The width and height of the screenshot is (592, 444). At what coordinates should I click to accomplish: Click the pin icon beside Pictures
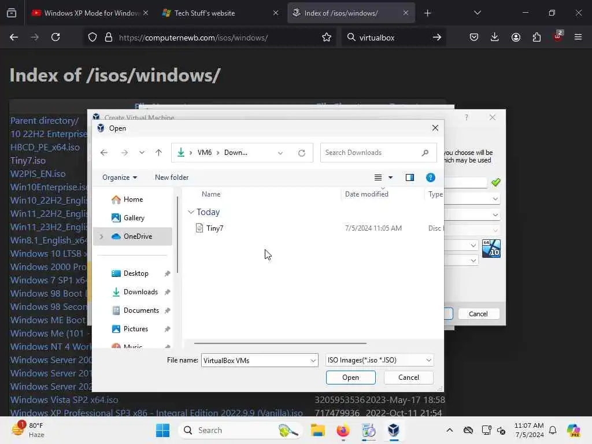[167, 329]
